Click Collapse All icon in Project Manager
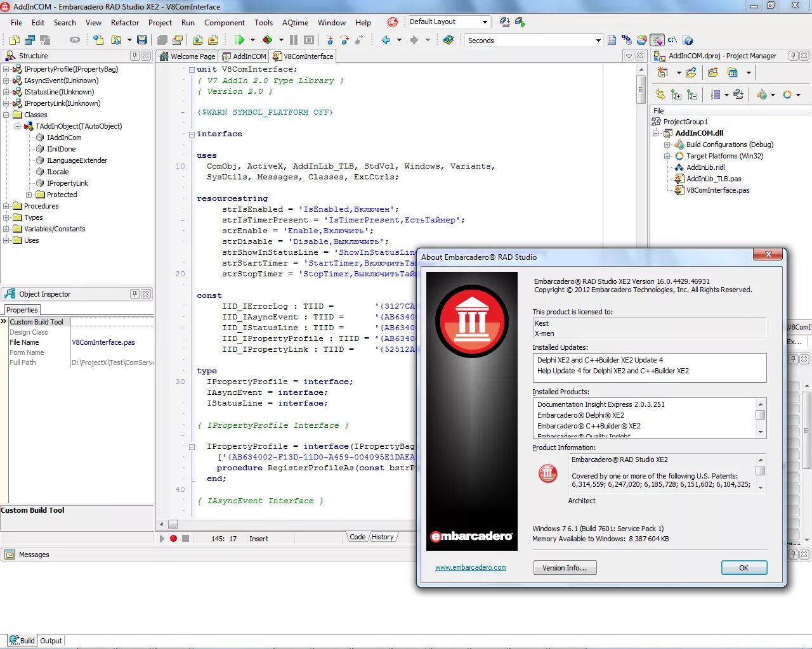812x649 pixels. click(692, 94)
